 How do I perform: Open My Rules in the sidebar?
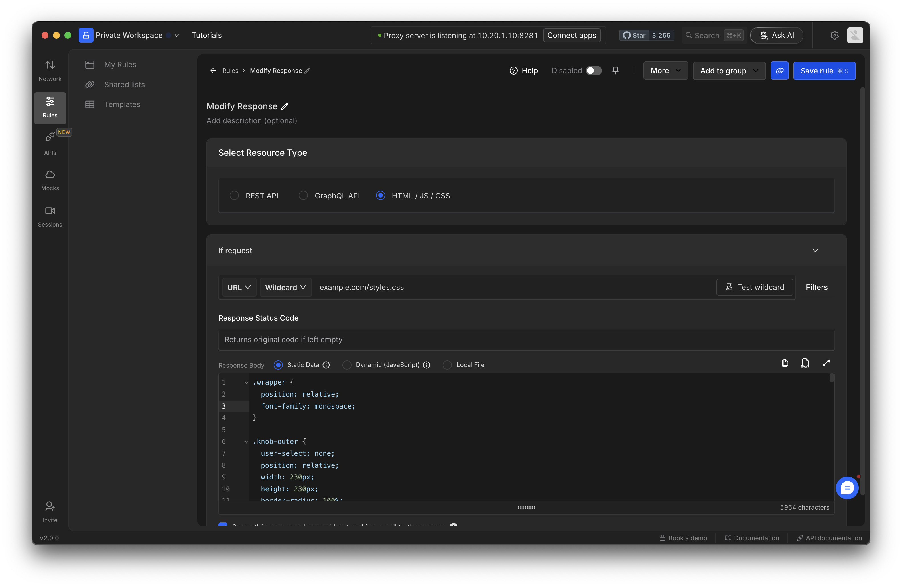pyautogui.click(x=120, y=65)
